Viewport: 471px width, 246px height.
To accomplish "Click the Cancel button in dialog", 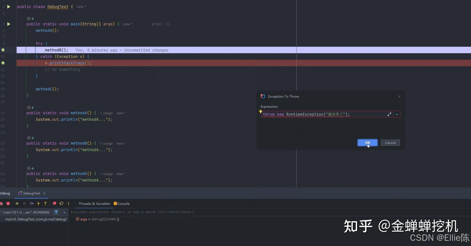I will (x=390, y=143).
